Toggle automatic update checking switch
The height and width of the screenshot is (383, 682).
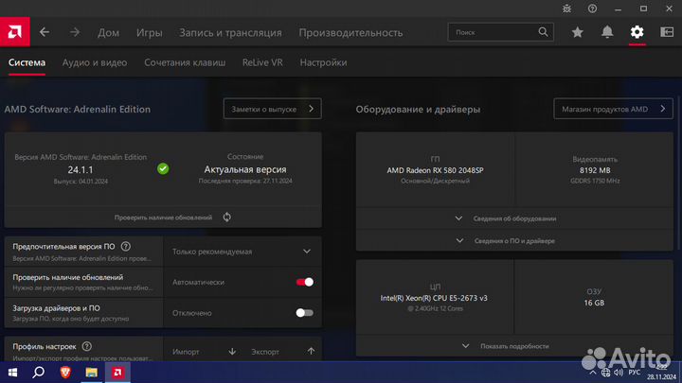304,282
